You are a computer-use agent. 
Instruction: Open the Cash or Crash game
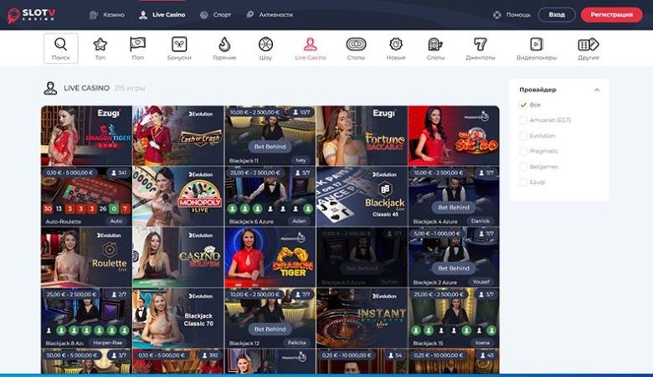coord(178,136)
